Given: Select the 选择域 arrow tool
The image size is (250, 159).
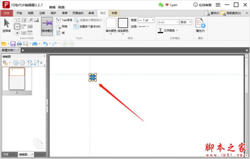Looking at the screenshot, I should point(6,25).
